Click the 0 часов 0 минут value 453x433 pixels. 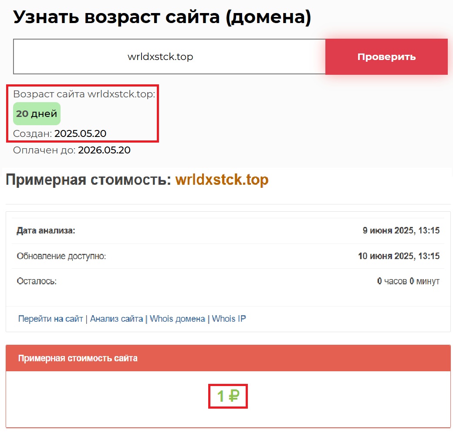coord(408,281)
